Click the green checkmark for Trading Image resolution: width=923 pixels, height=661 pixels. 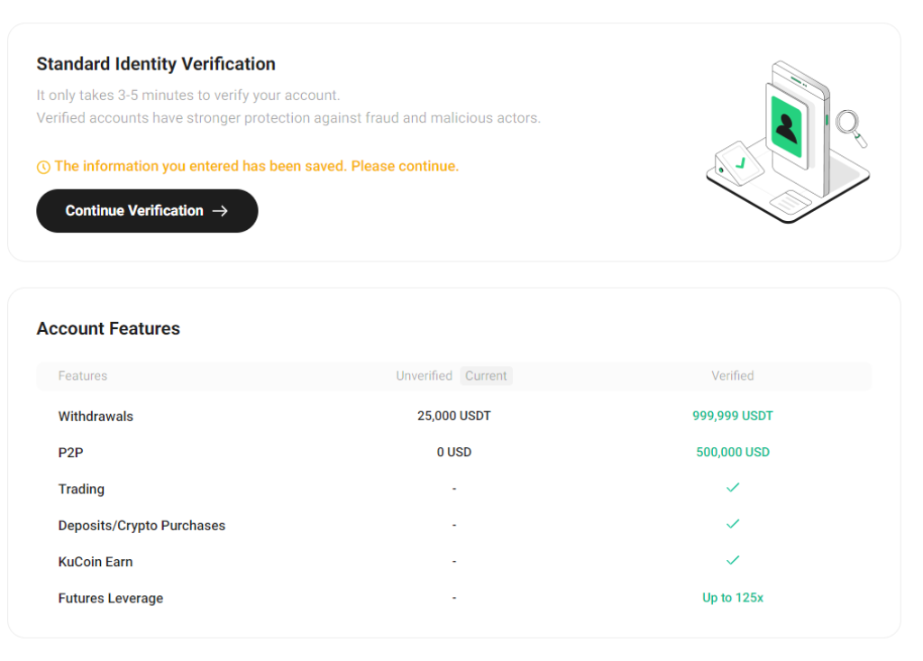pos(733,487)
